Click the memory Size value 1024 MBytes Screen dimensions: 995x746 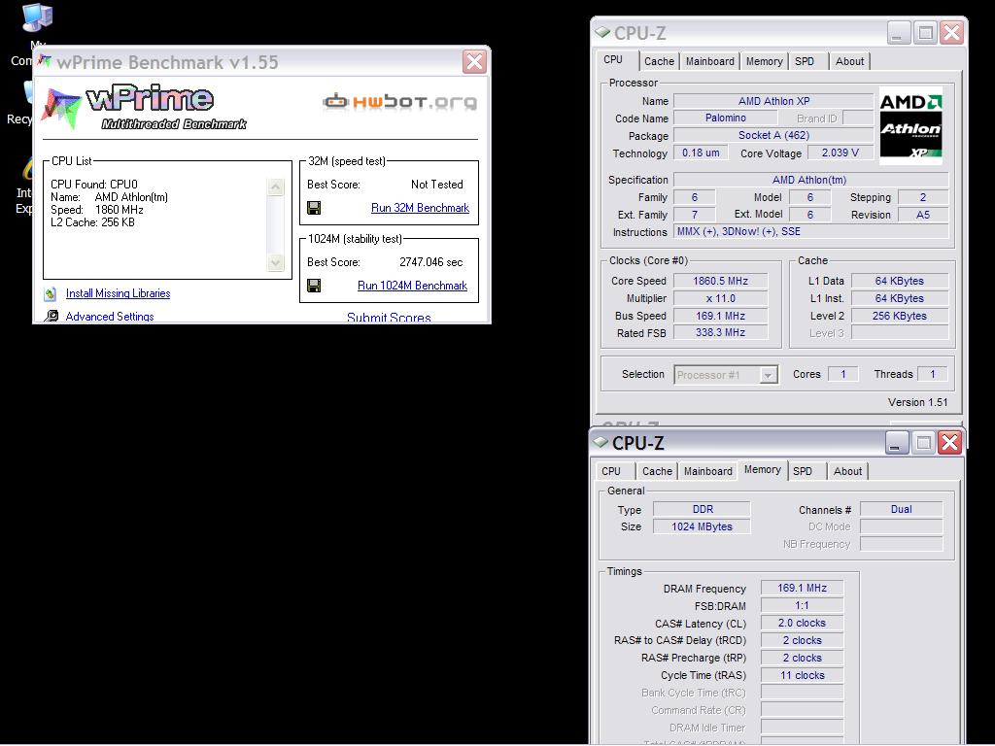[702, 526]
